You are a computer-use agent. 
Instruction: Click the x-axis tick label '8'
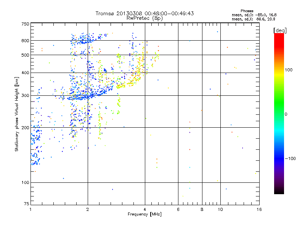(202, 209)
